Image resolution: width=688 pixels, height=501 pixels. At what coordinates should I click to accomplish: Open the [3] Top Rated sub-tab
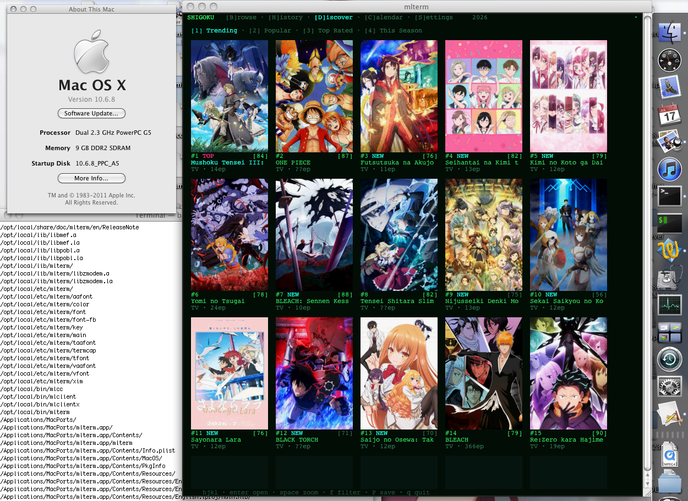[x=327, y=31]
